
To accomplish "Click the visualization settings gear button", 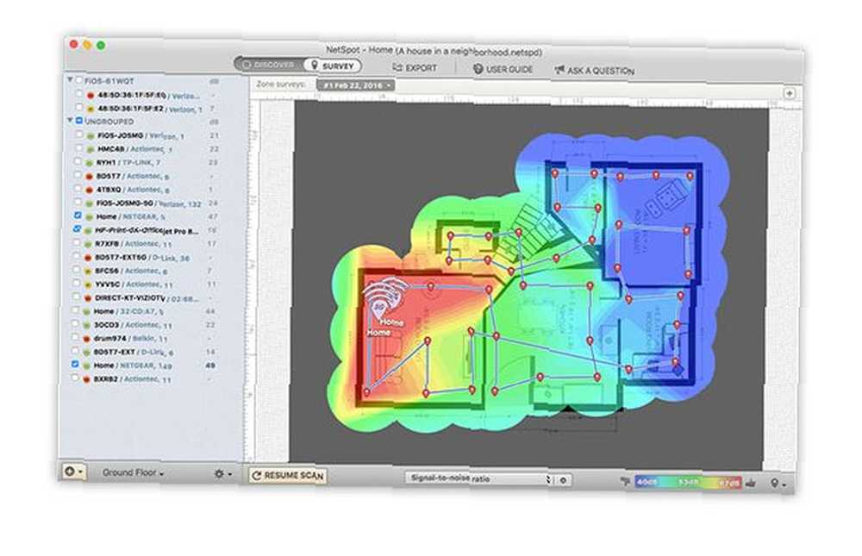I will pos(562,480).
